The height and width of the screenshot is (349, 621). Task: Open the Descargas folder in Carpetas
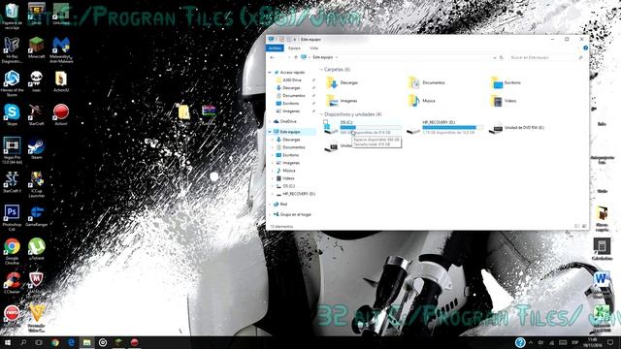[343, 82]
